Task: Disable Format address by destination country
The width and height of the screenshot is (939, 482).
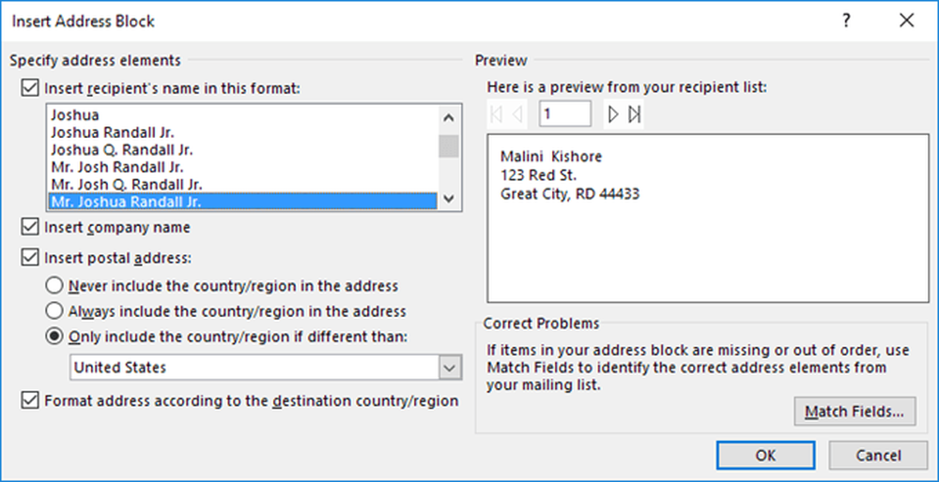Action: pos(29,400)
